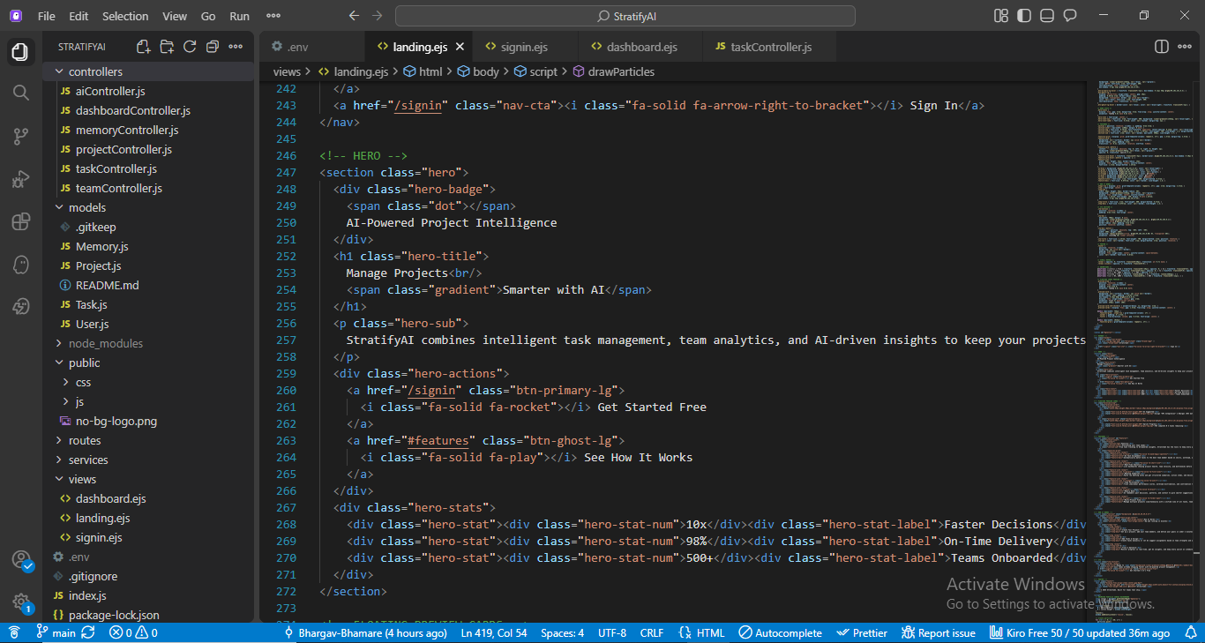Select the Source Control icon

(x=19, y=135)
